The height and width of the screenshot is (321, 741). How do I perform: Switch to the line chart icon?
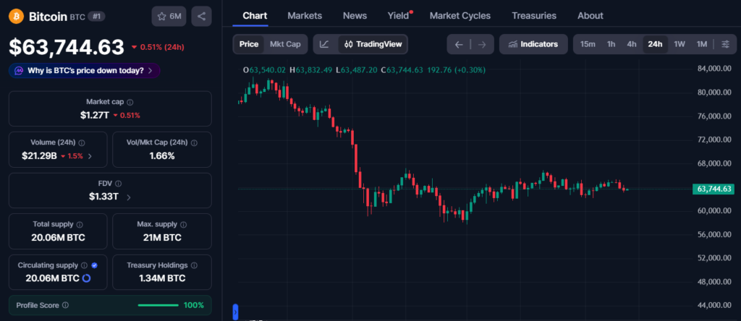[x=324, y=44]
